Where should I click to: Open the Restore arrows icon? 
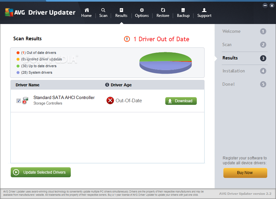[163, 10]
